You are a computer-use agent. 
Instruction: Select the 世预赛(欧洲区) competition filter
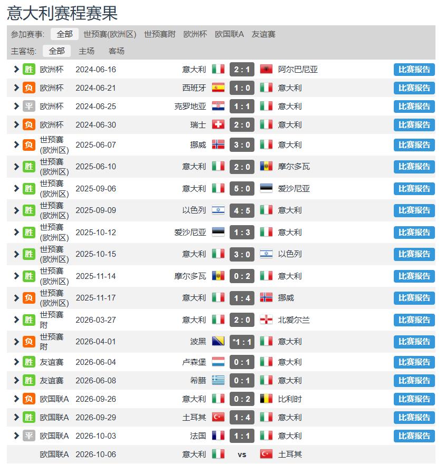(110, 34)
